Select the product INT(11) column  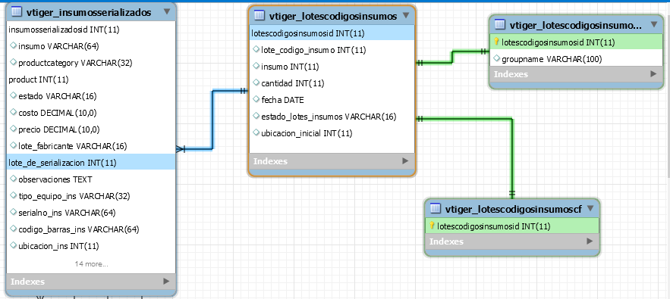pos(91,79)
